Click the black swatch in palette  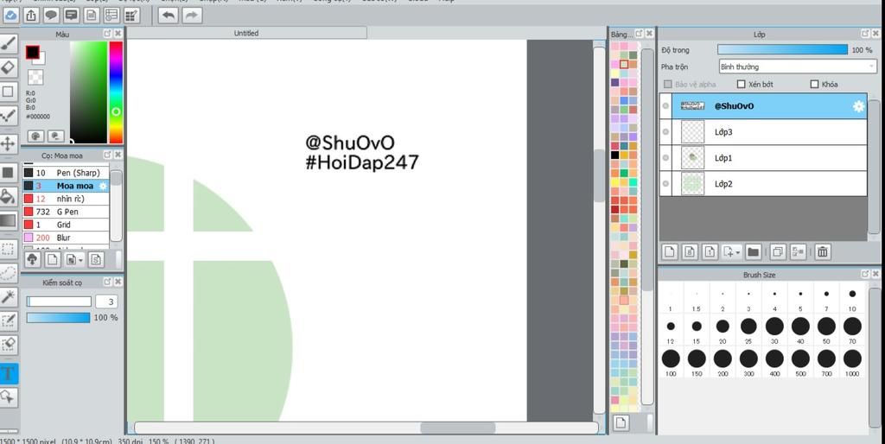point(615,155)
